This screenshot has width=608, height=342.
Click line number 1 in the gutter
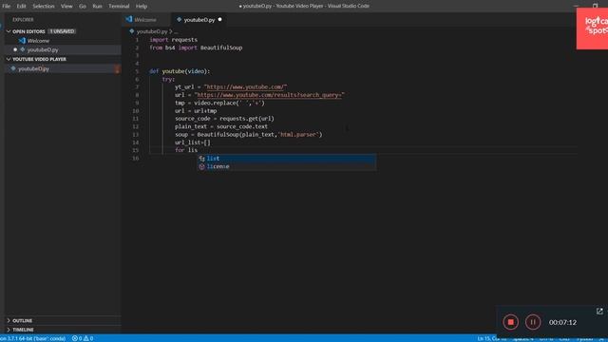pos(137,40)
